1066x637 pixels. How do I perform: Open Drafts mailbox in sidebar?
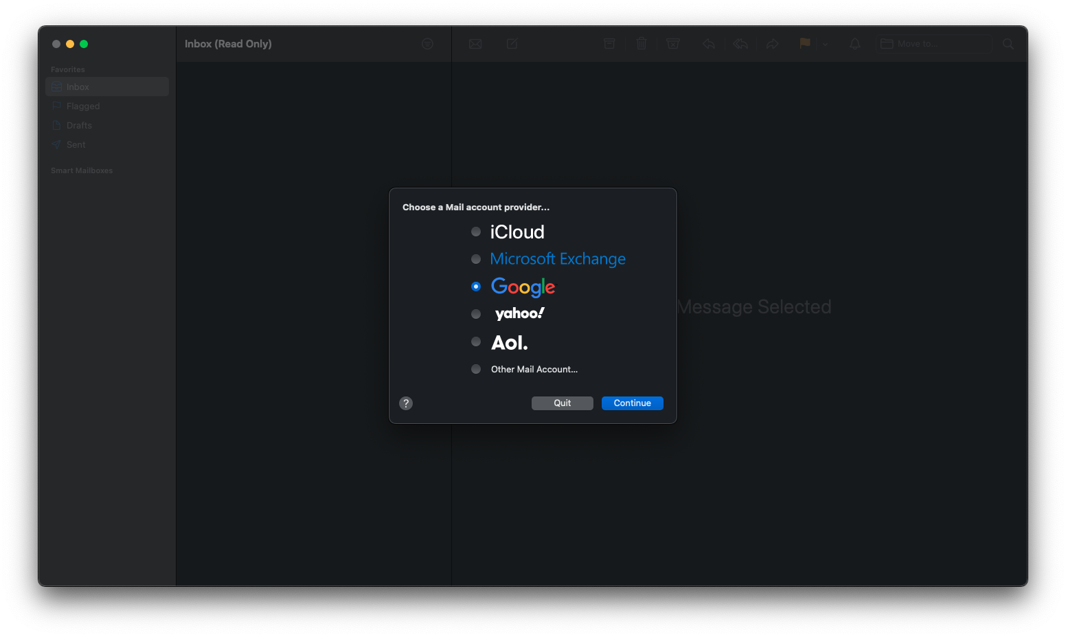[107, 125]
